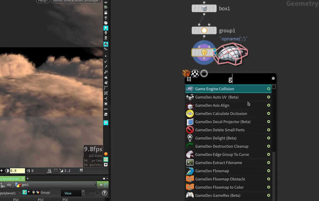
Task: Click the box1 node icon
Action: [204, 8]
